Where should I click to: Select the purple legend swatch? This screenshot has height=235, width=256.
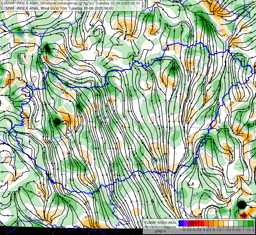[x=186, y=224]
